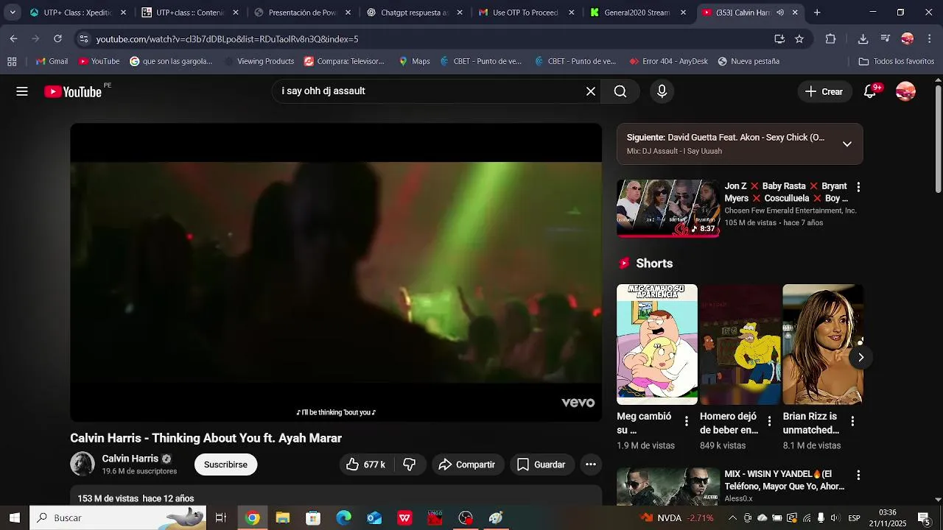This screenshot has height=530, width=943.
Task: Open Microsoft Edge from the taskbar
Action: (x=344, y=517)
